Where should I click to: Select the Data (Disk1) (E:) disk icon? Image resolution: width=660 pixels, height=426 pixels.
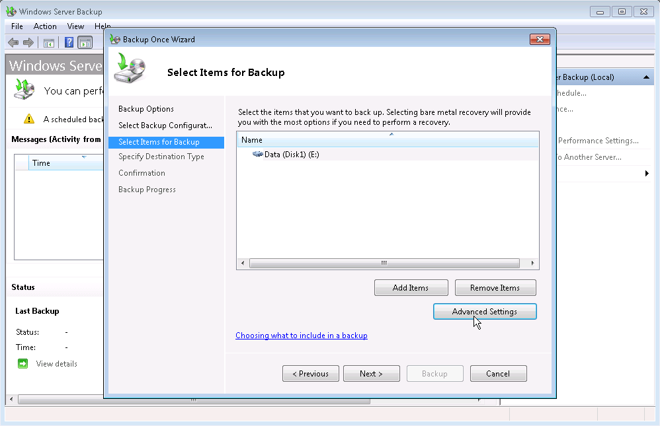(257, 154)
